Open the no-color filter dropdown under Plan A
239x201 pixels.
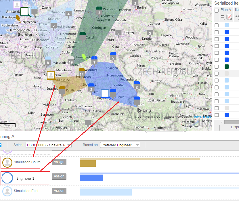click(229, 17)
